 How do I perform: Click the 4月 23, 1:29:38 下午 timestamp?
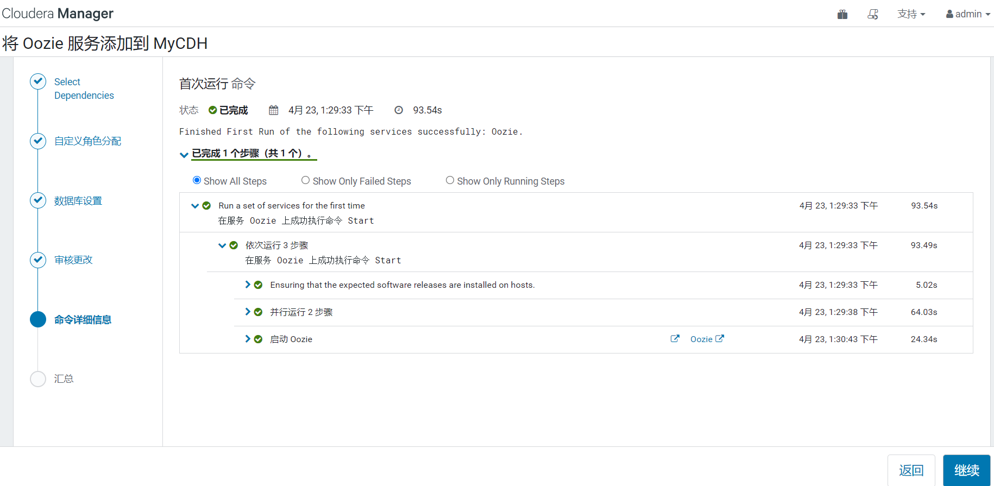coord(838,312)
